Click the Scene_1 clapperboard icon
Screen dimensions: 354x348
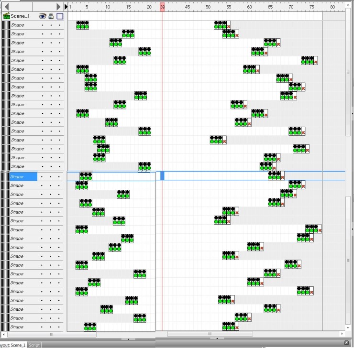point(6,16)
